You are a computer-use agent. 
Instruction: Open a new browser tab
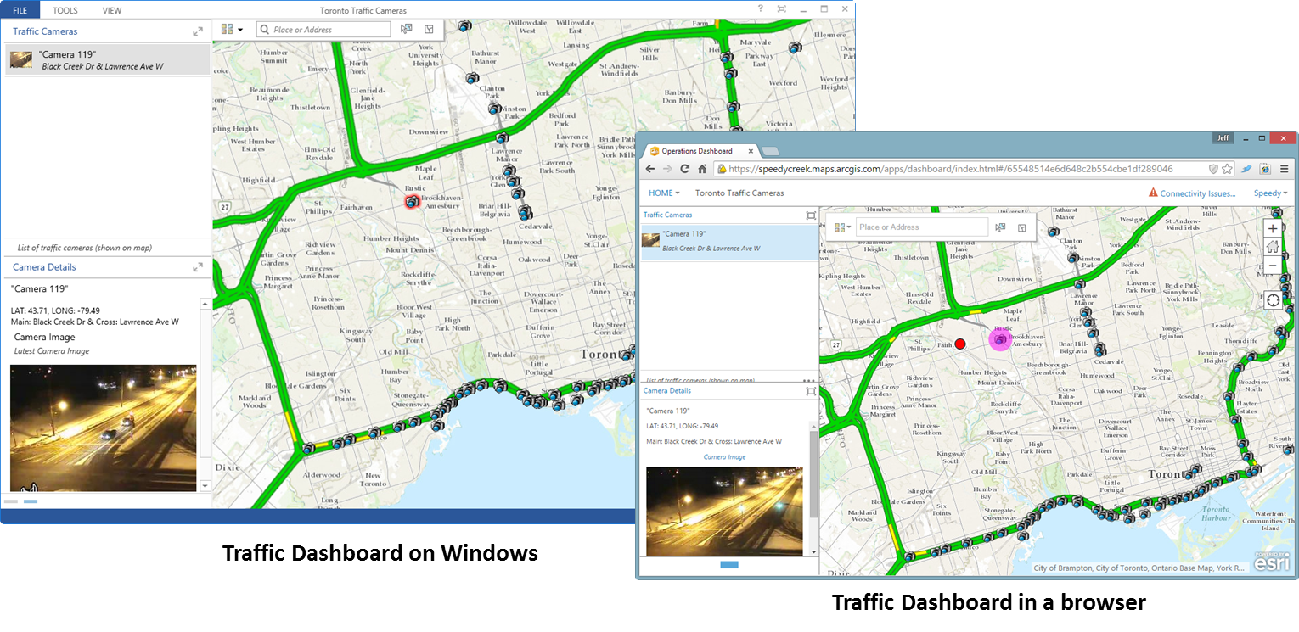click(x=769, y=151)
